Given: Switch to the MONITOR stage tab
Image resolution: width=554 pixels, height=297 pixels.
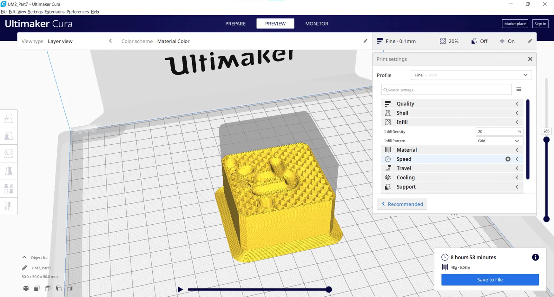Looking at the screenshot, I should click(x=317, y=24).
